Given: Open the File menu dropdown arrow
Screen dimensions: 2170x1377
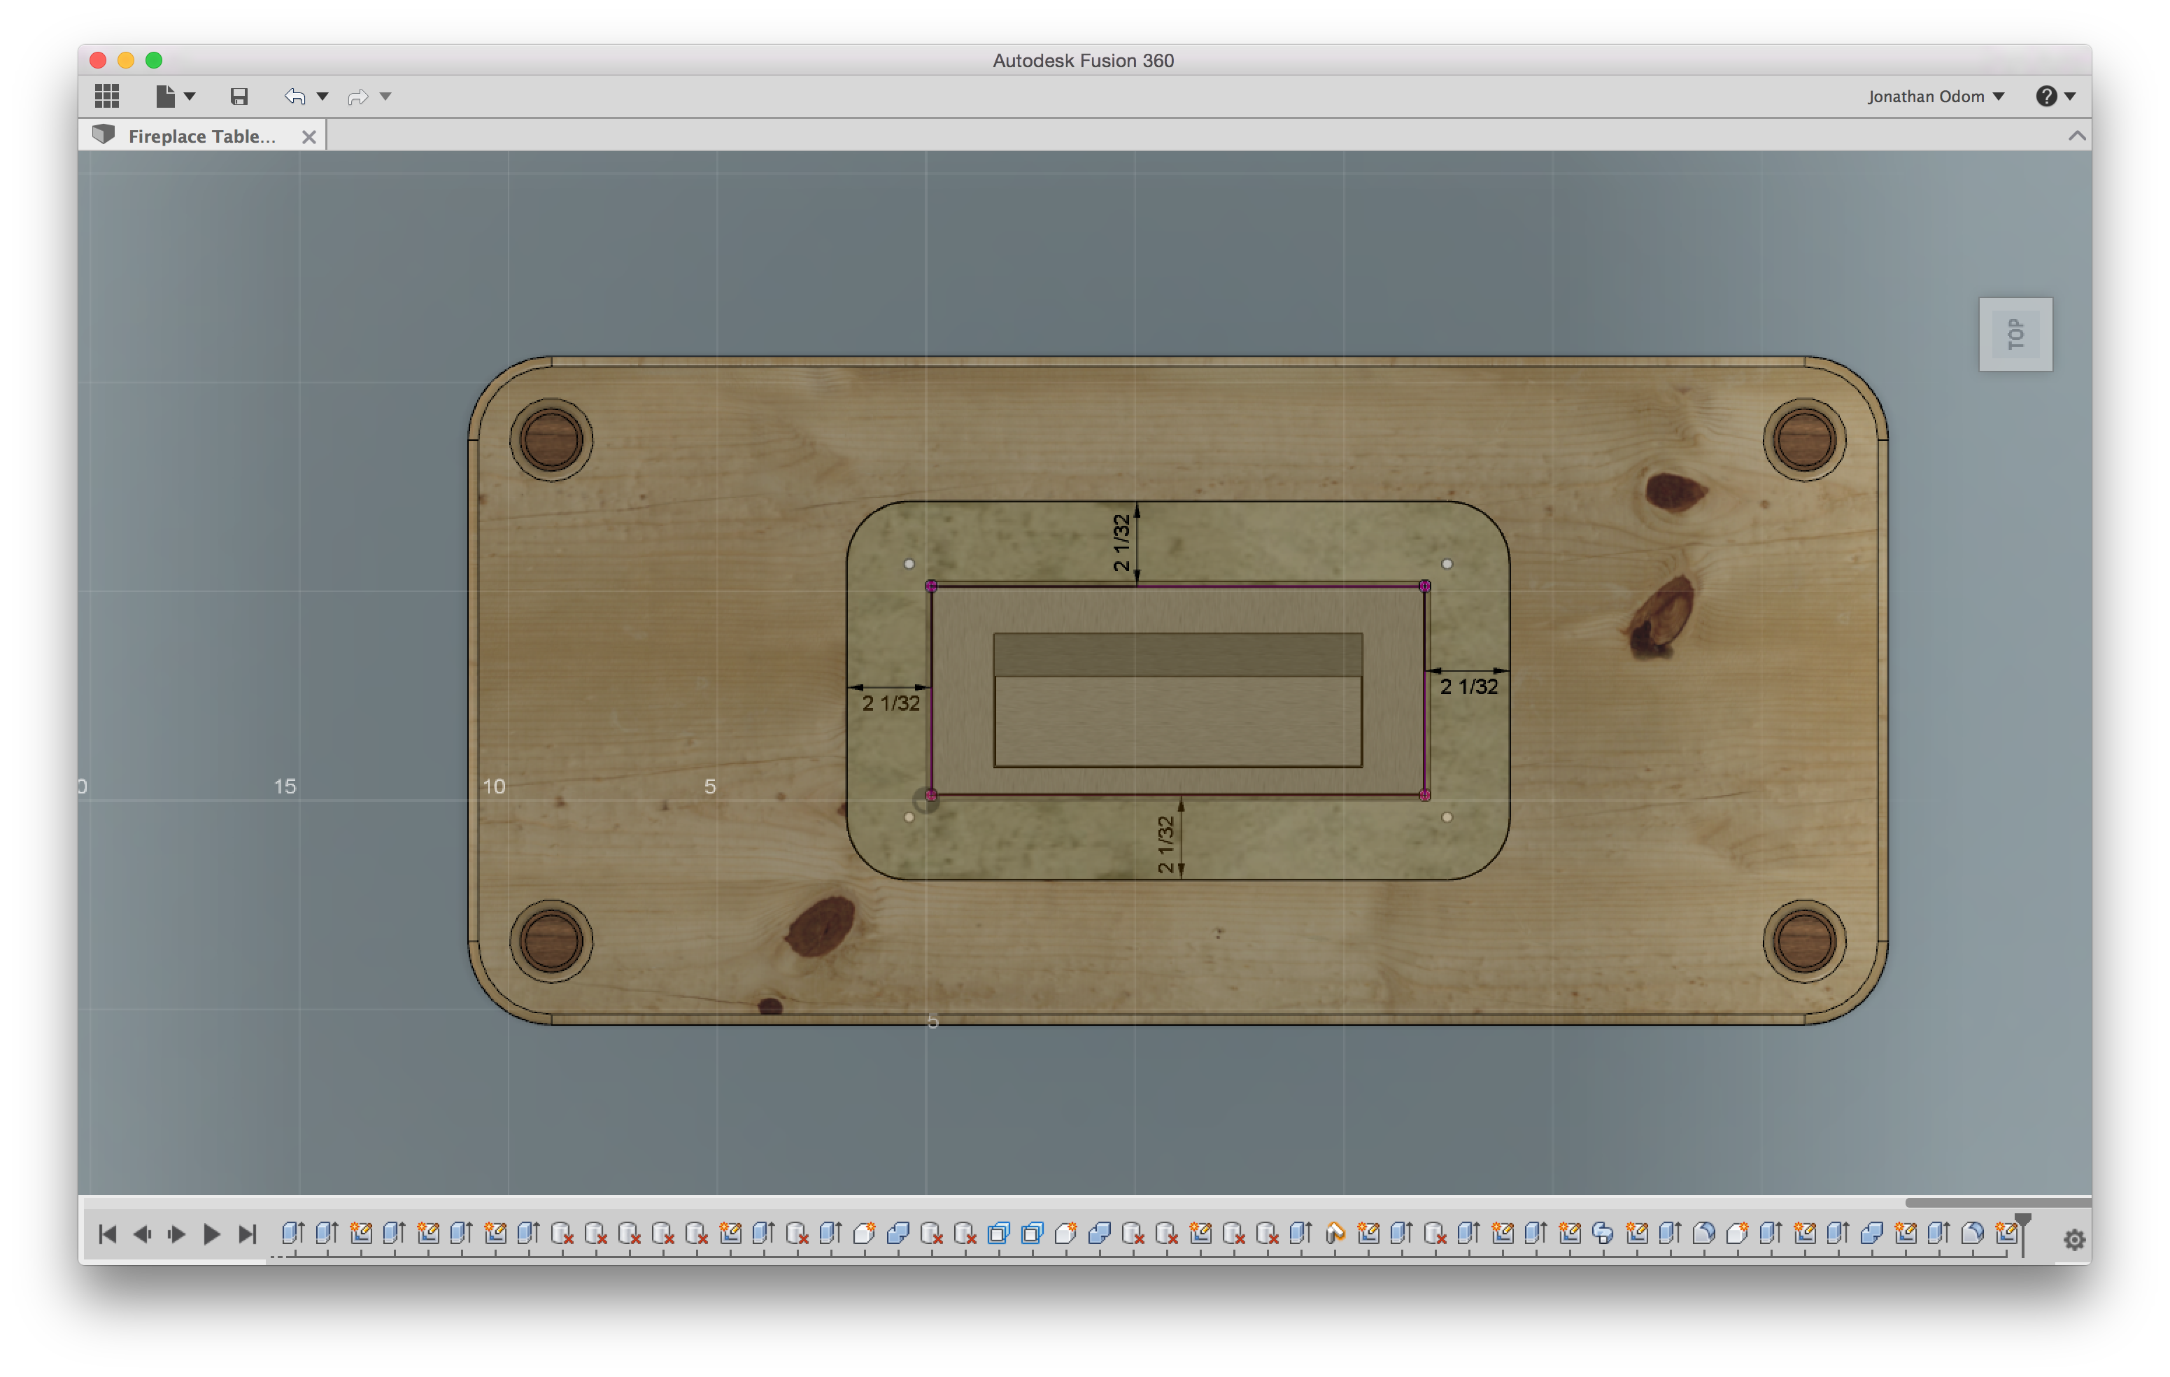Looking at the screenshot, I should (190, 96).
